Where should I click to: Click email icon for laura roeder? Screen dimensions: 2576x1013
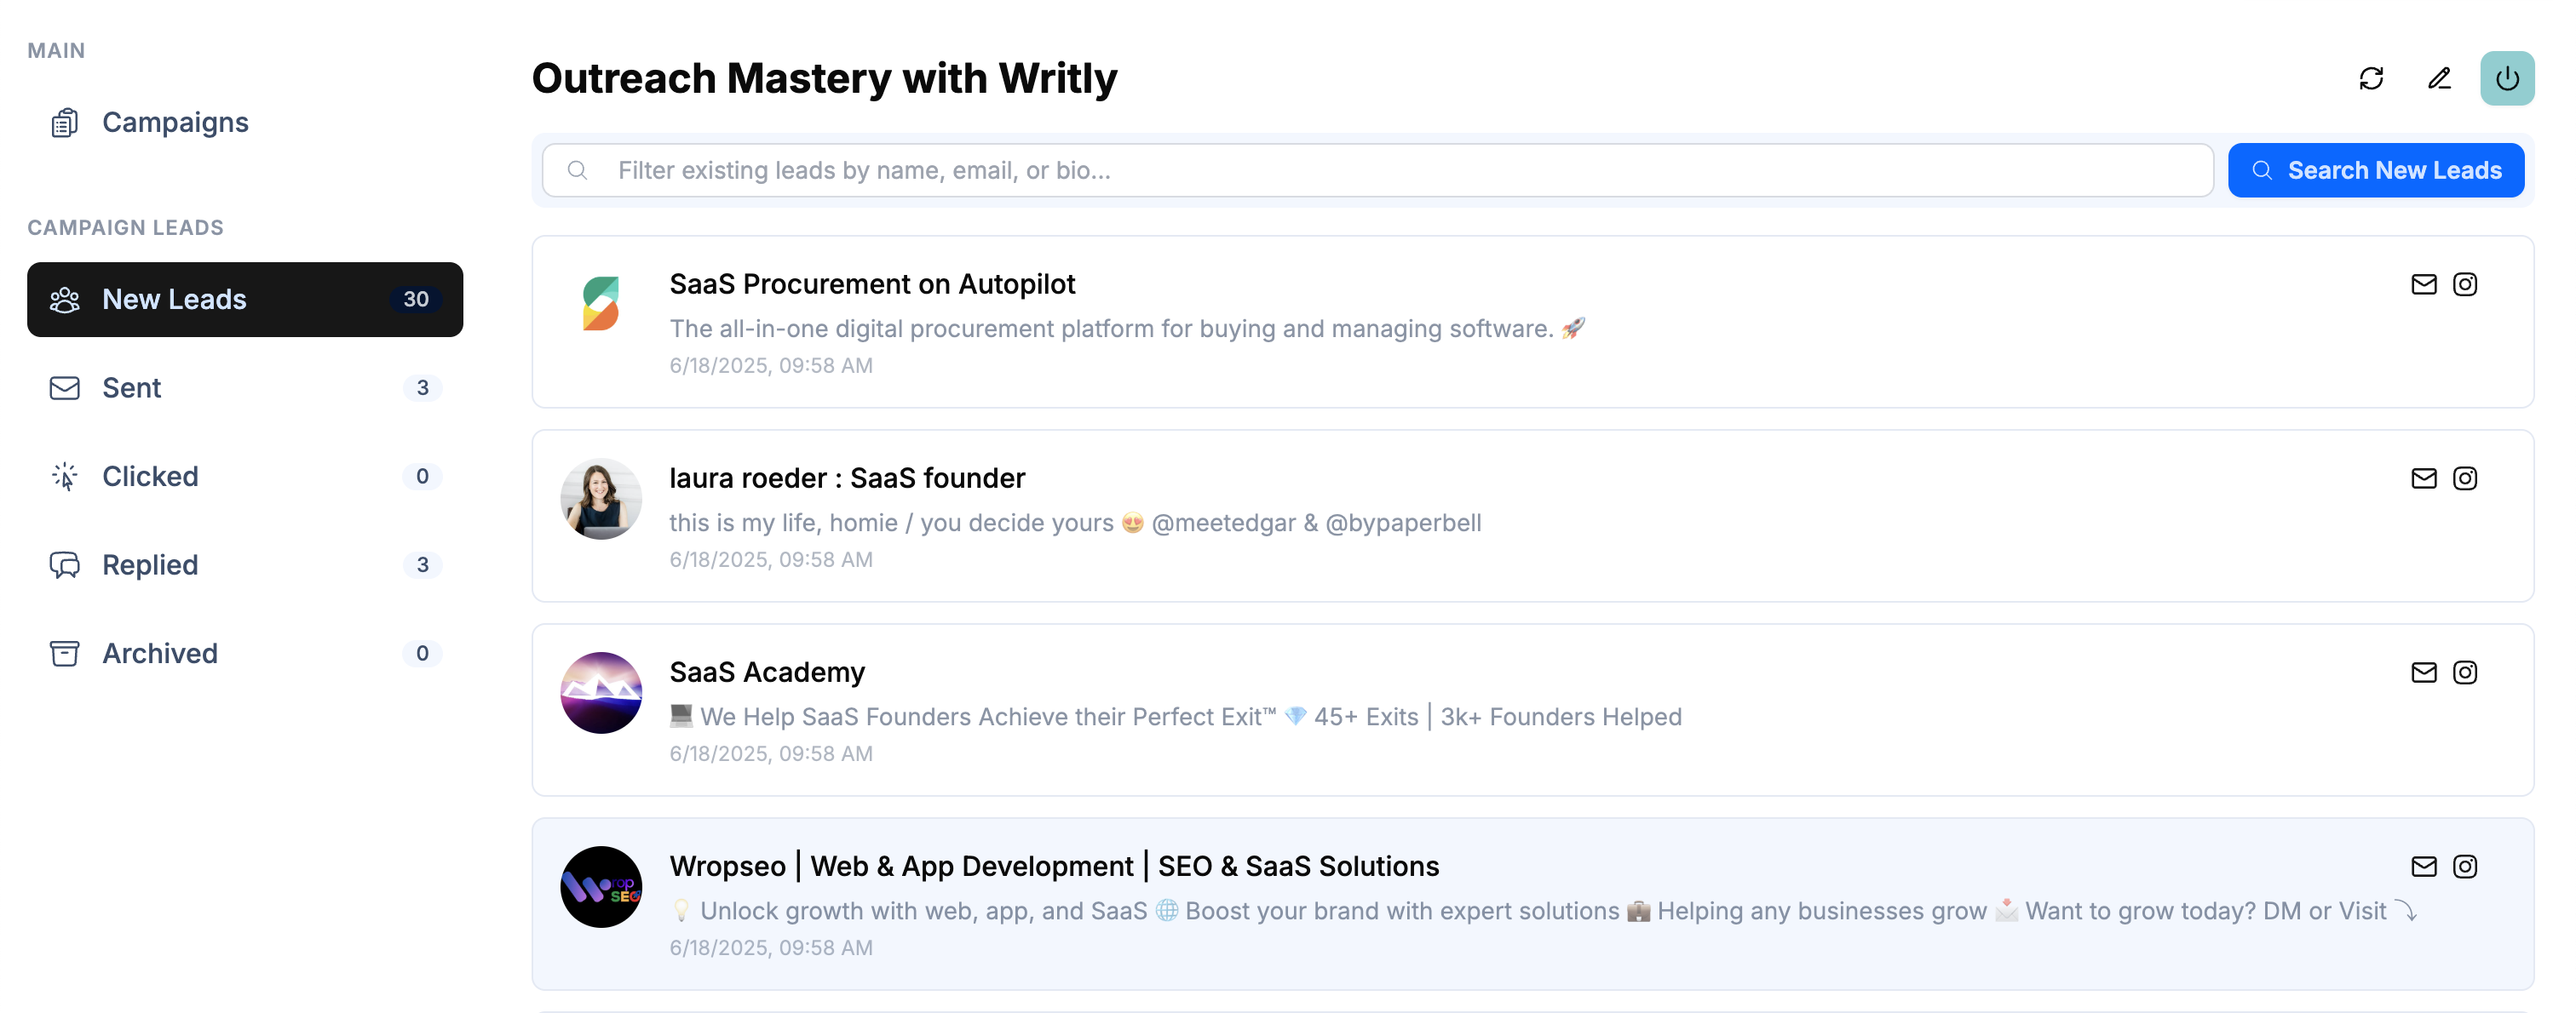pos(2423,478)
